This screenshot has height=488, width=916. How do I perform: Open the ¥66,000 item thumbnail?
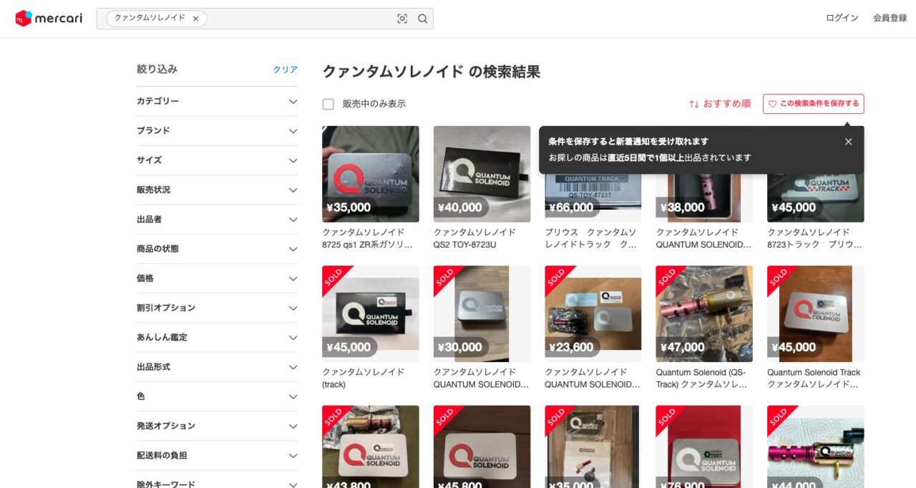click(x=593, y=198)
